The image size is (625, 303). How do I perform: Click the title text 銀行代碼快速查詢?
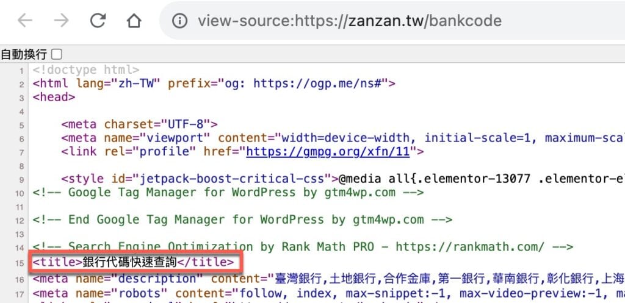point(129,262)
